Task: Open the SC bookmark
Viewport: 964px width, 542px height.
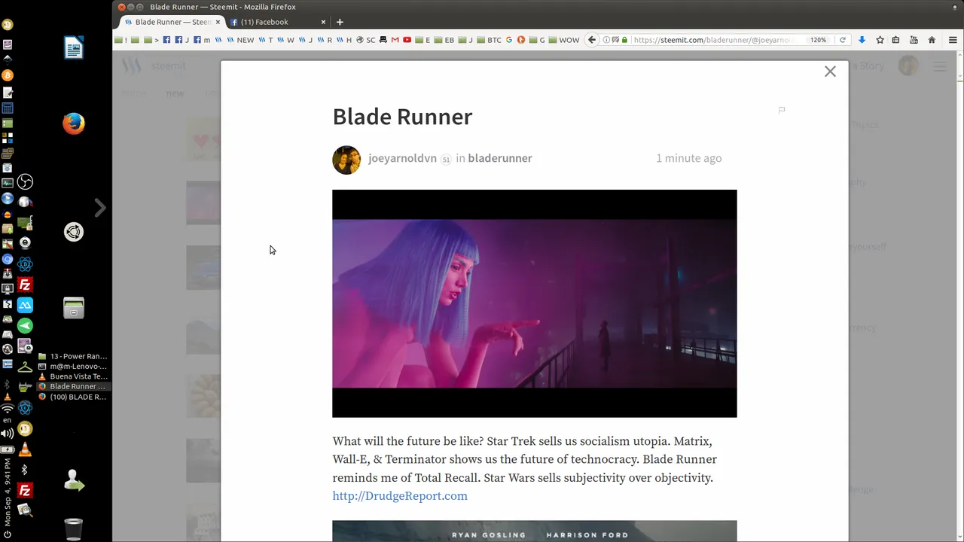Action: (366, 40)
